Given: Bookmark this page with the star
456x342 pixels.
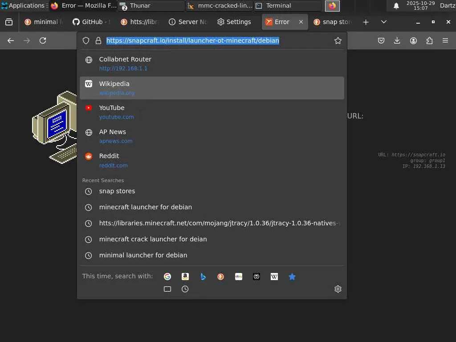Looking at the screenshot, I should 338,41.
